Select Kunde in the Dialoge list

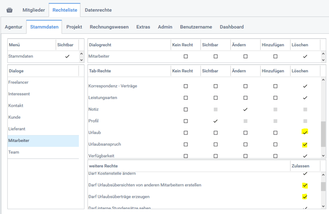(x=14, y=117)
